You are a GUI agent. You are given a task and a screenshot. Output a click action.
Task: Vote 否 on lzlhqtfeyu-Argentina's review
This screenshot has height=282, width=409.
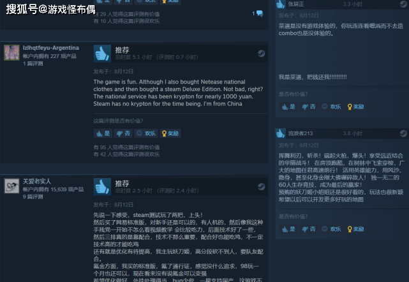point(123,133)
